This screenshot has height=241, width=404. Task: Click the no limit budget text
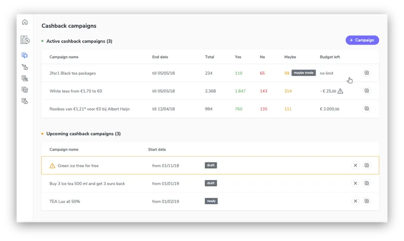(x=326, y=73)
